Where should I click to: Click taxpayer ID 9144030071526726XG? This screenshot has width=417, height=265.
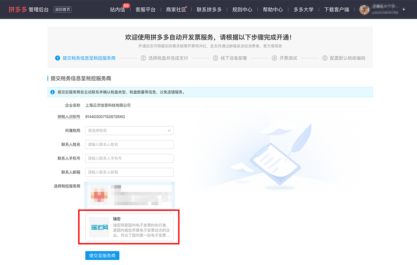click(105, 117)
